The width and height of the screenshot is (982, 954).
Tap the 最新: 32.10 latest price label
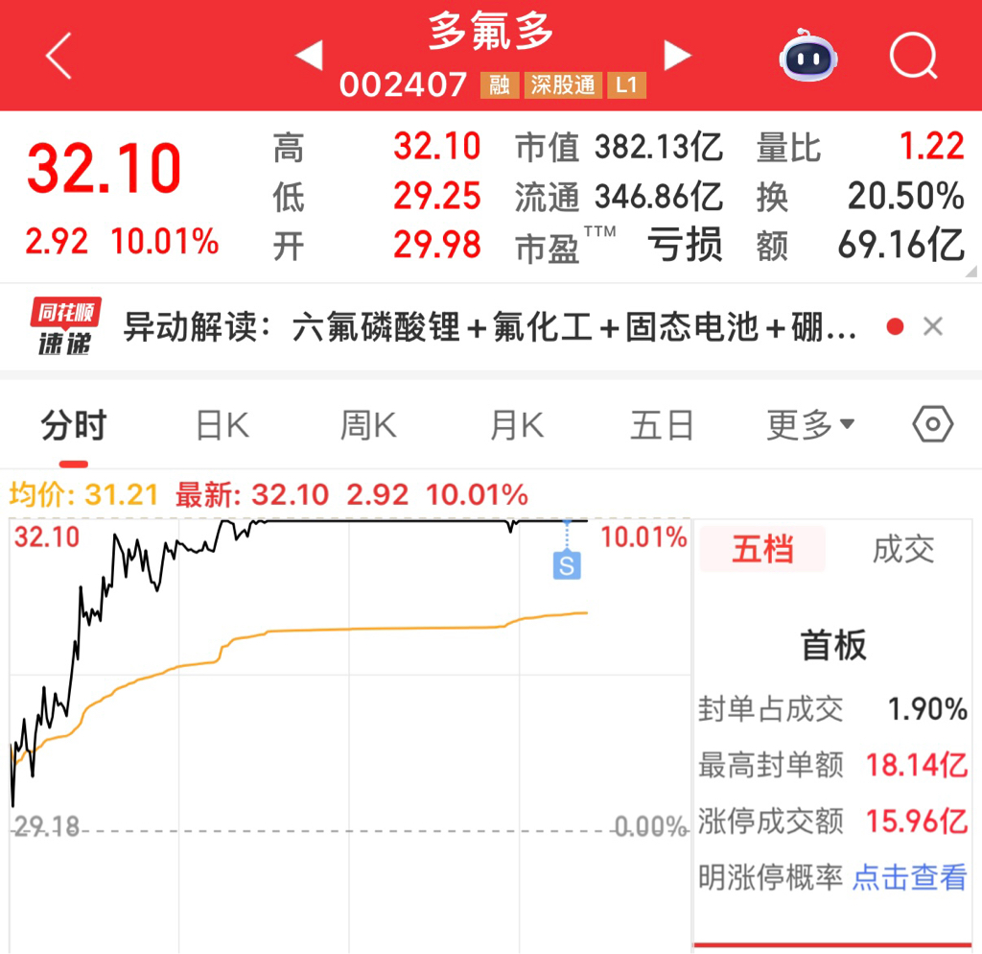(x=252, y=494)
